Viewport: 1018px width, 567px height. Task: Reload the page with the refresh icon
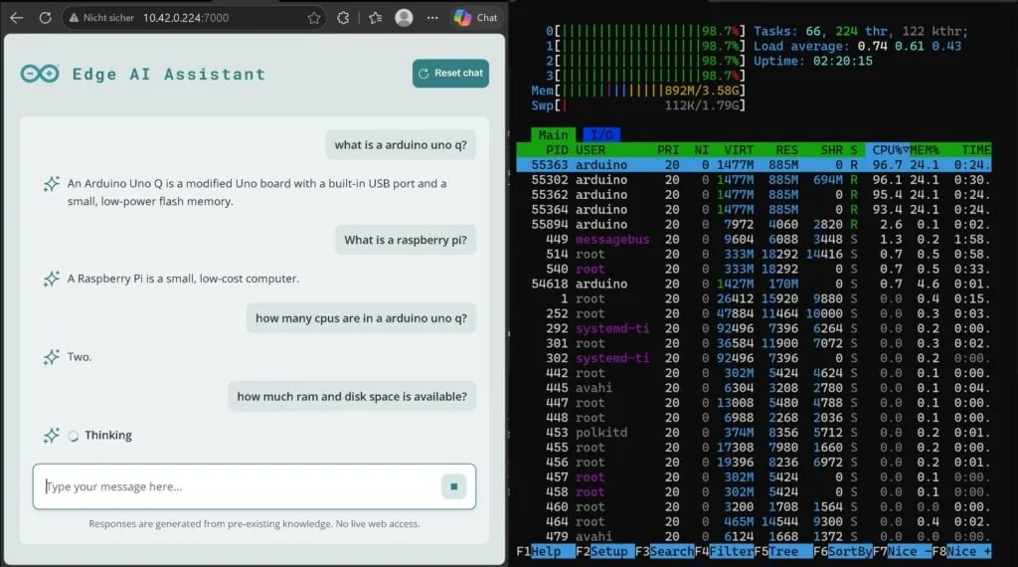(45, 18)
